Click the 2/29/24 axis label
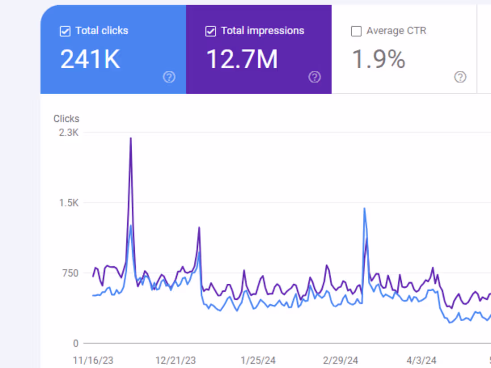This screenshot has width=491, height=368. coord(341,360)
